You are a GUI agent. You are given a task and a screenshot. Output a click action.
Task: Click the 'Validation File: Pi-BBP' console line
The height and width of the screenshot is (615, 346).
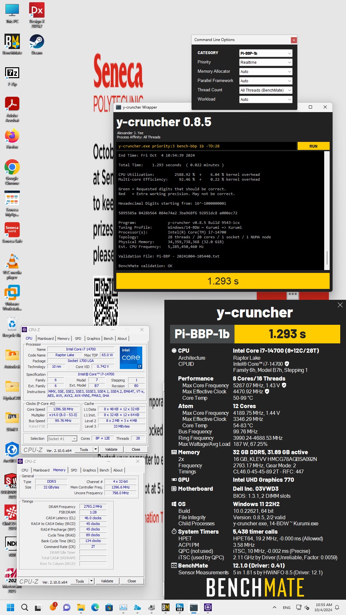click(169, 256)
